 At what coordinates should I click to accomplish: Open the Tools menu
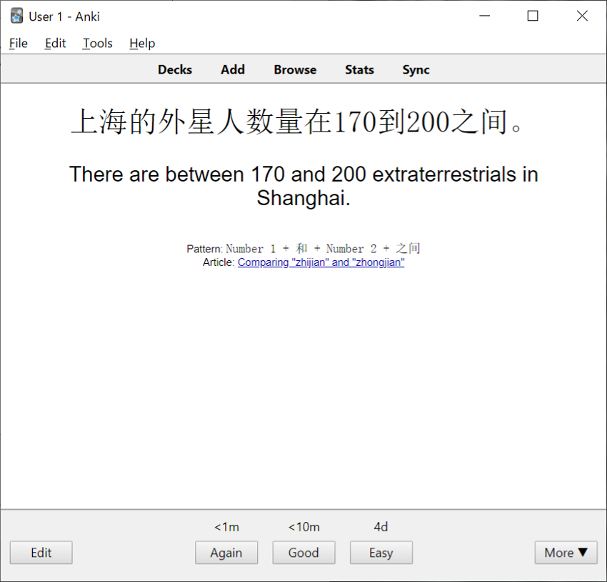(x=98, y=43)
